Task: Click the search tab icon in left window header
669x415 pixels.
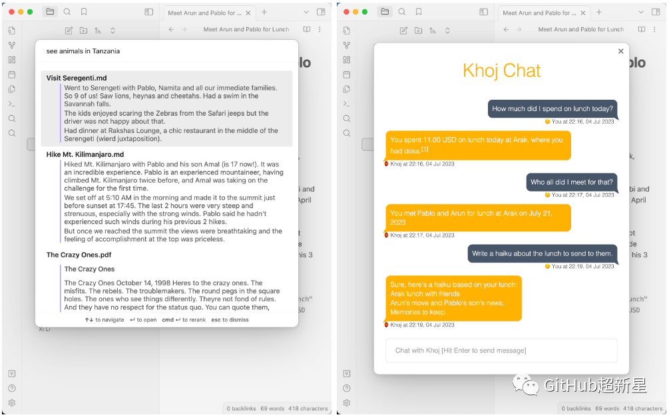Action: tap(67, 12)
